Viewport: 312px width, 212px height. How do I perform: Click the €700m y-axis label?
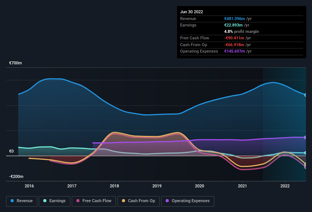[16, 63]
